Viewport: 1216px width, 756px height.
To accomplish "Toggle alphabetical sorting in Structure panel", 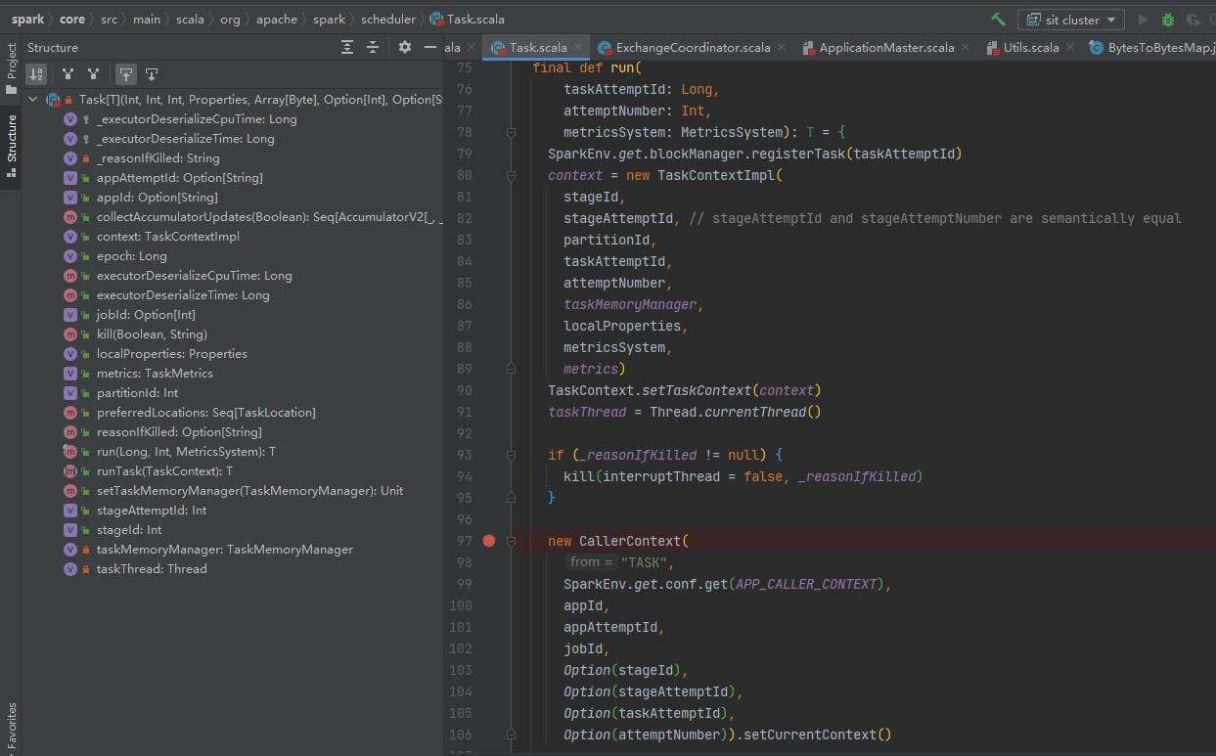I will click(x=37, y=73).
